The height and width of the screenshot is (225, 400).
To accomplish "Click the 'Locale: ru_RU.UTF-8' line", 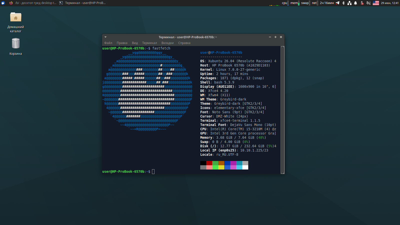I will [219, 155].
